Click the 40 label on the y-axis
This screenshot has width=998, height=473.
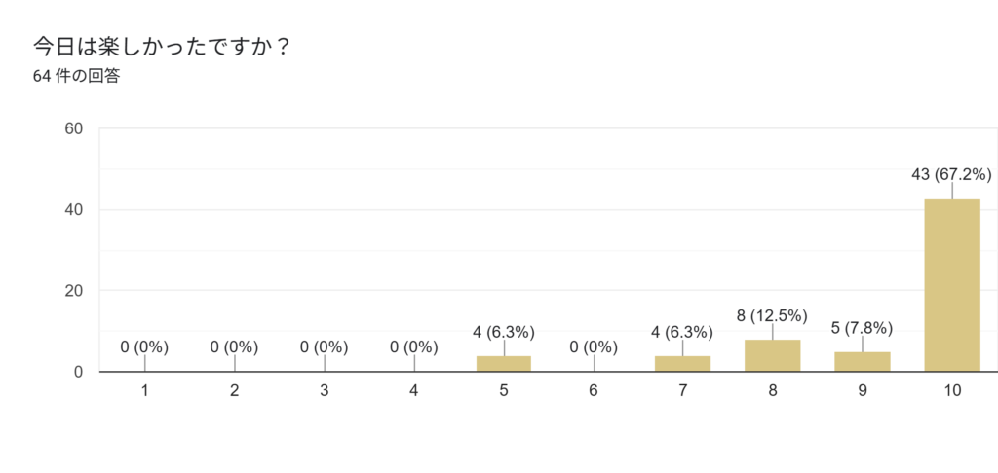tap(72, 210)
